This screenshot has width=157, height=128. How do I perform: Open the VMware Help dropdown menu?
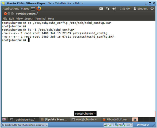(79, 3)
